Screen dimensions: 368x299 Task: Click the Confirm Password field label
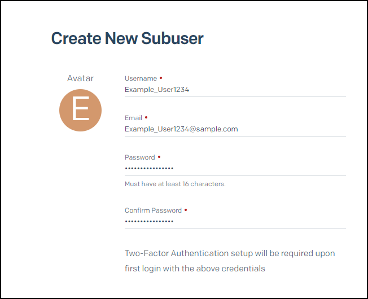(153, 210)
